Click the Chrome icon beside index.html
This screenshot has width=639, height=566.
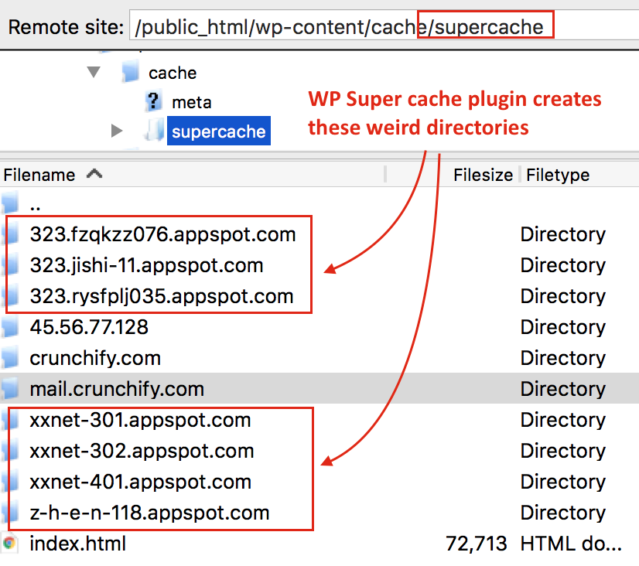click(x=10, y=543)
